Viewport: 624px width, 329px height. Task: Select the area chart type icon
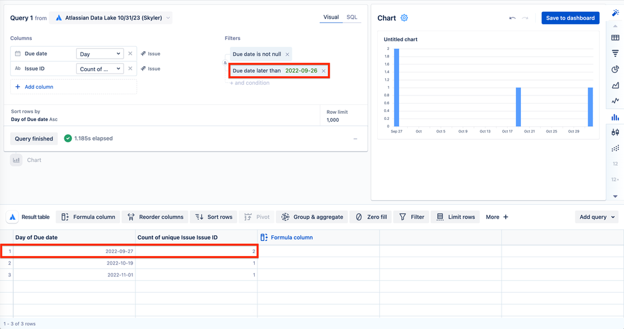615,85
